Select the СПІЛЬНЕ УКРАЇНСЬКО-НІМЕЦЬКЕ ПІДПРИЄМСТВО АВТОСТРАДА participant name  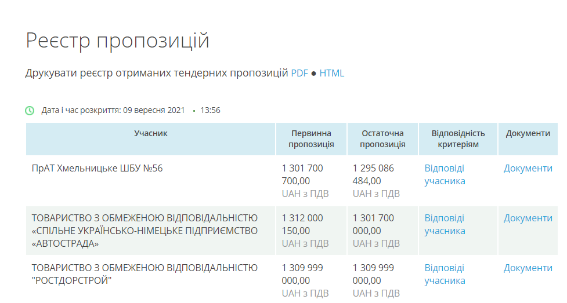tap(145, 231)
